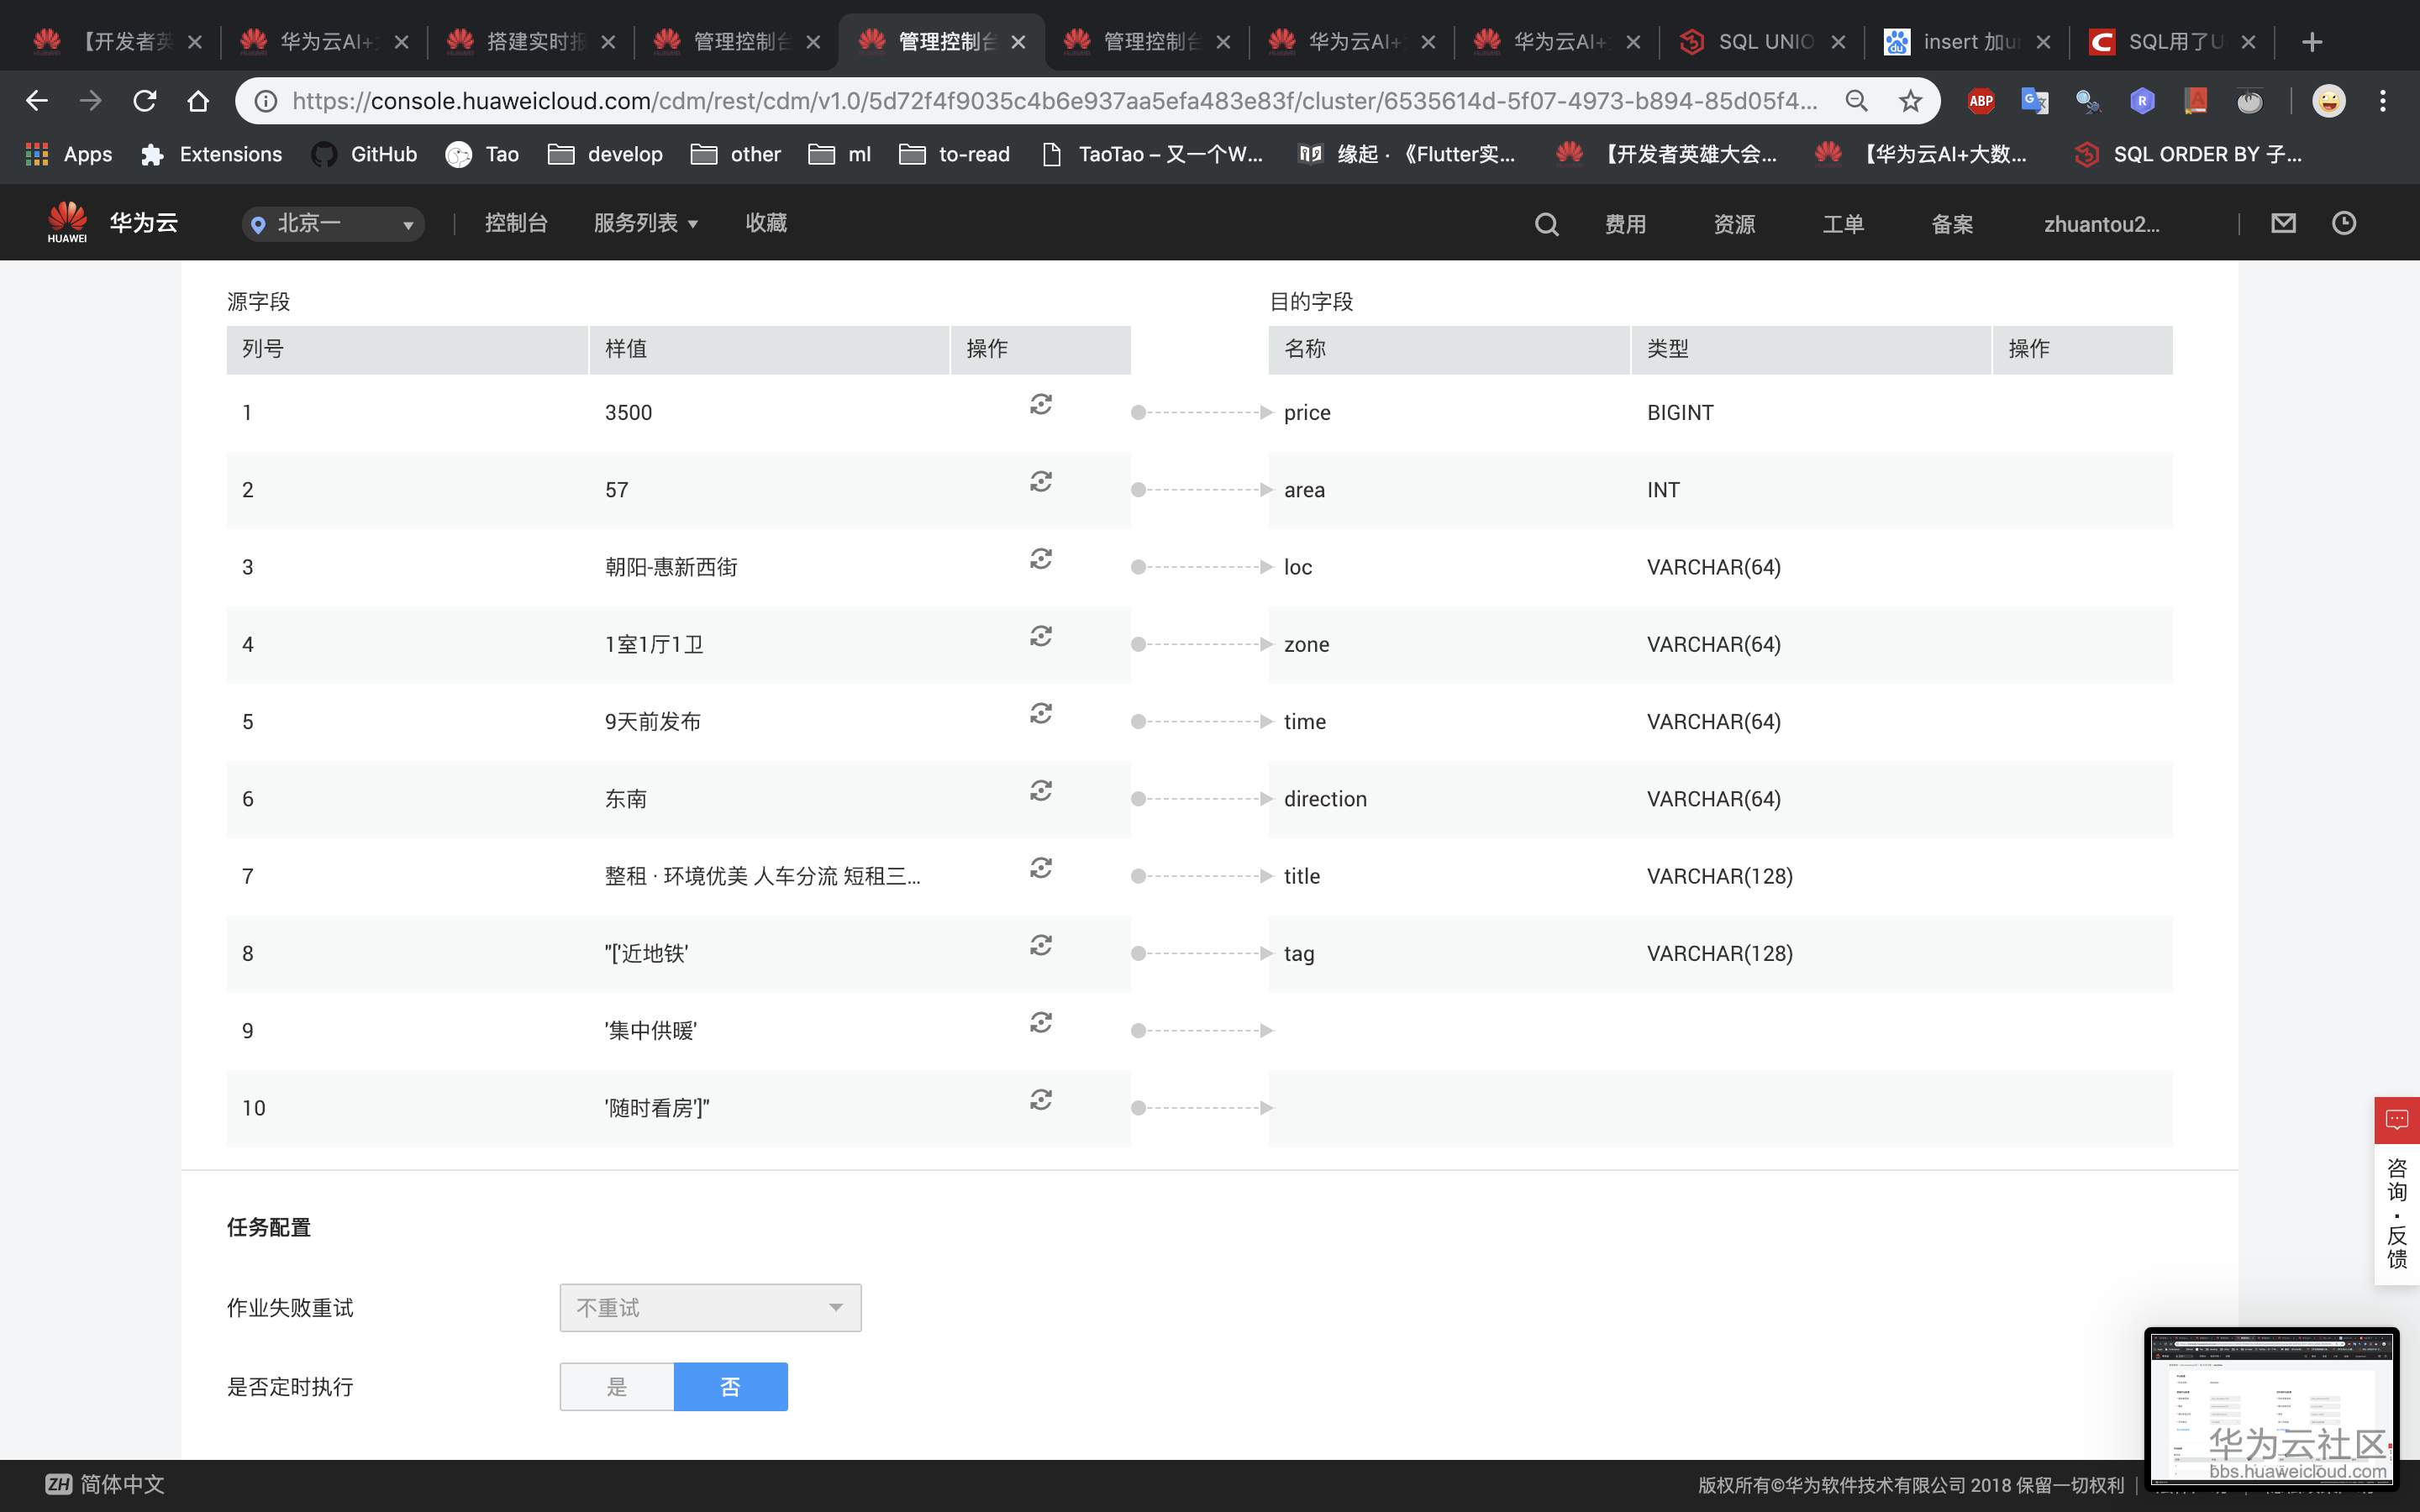Viewport: 2420px width, 1512px height.
Task: Click the clock history icon in header
Action: pos(2344,223)
